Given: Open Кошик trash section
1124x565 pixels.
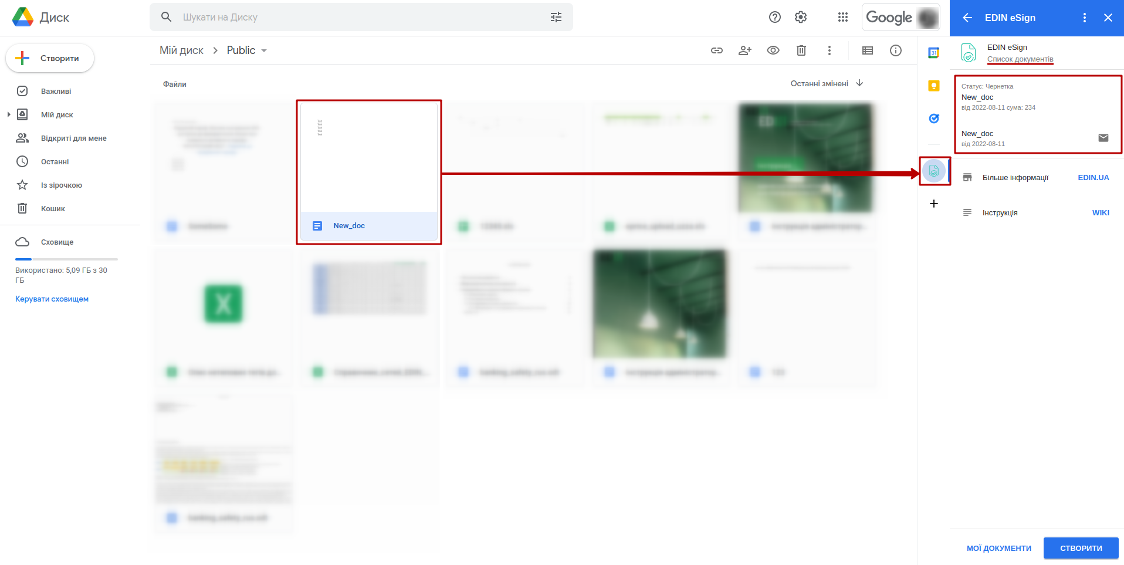Looking at the screenshot, I should 53,208.
